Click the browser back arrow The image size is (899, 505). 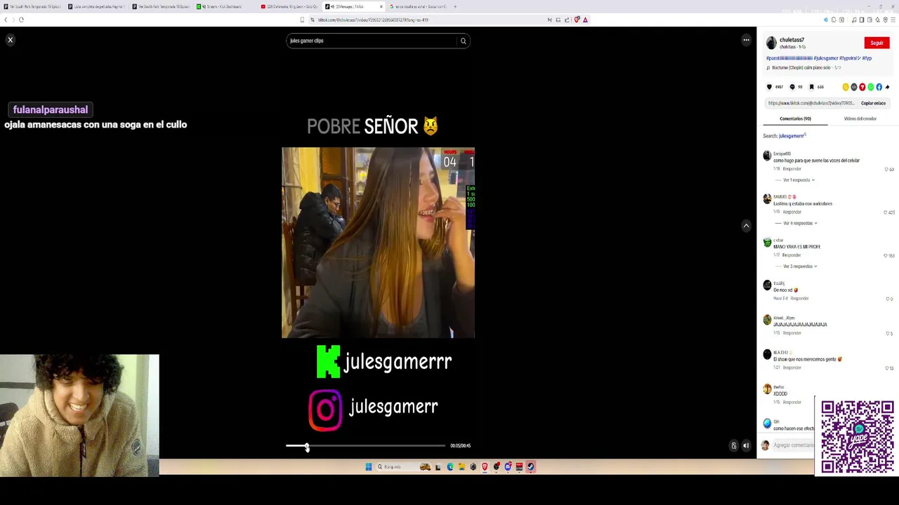[x=6, y=20]
